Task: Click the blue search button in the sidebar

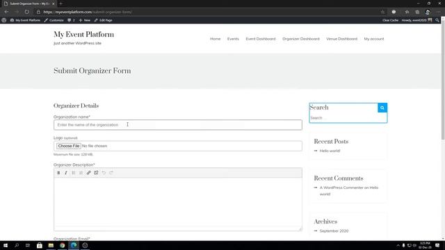Action: (x=382, y=108)
